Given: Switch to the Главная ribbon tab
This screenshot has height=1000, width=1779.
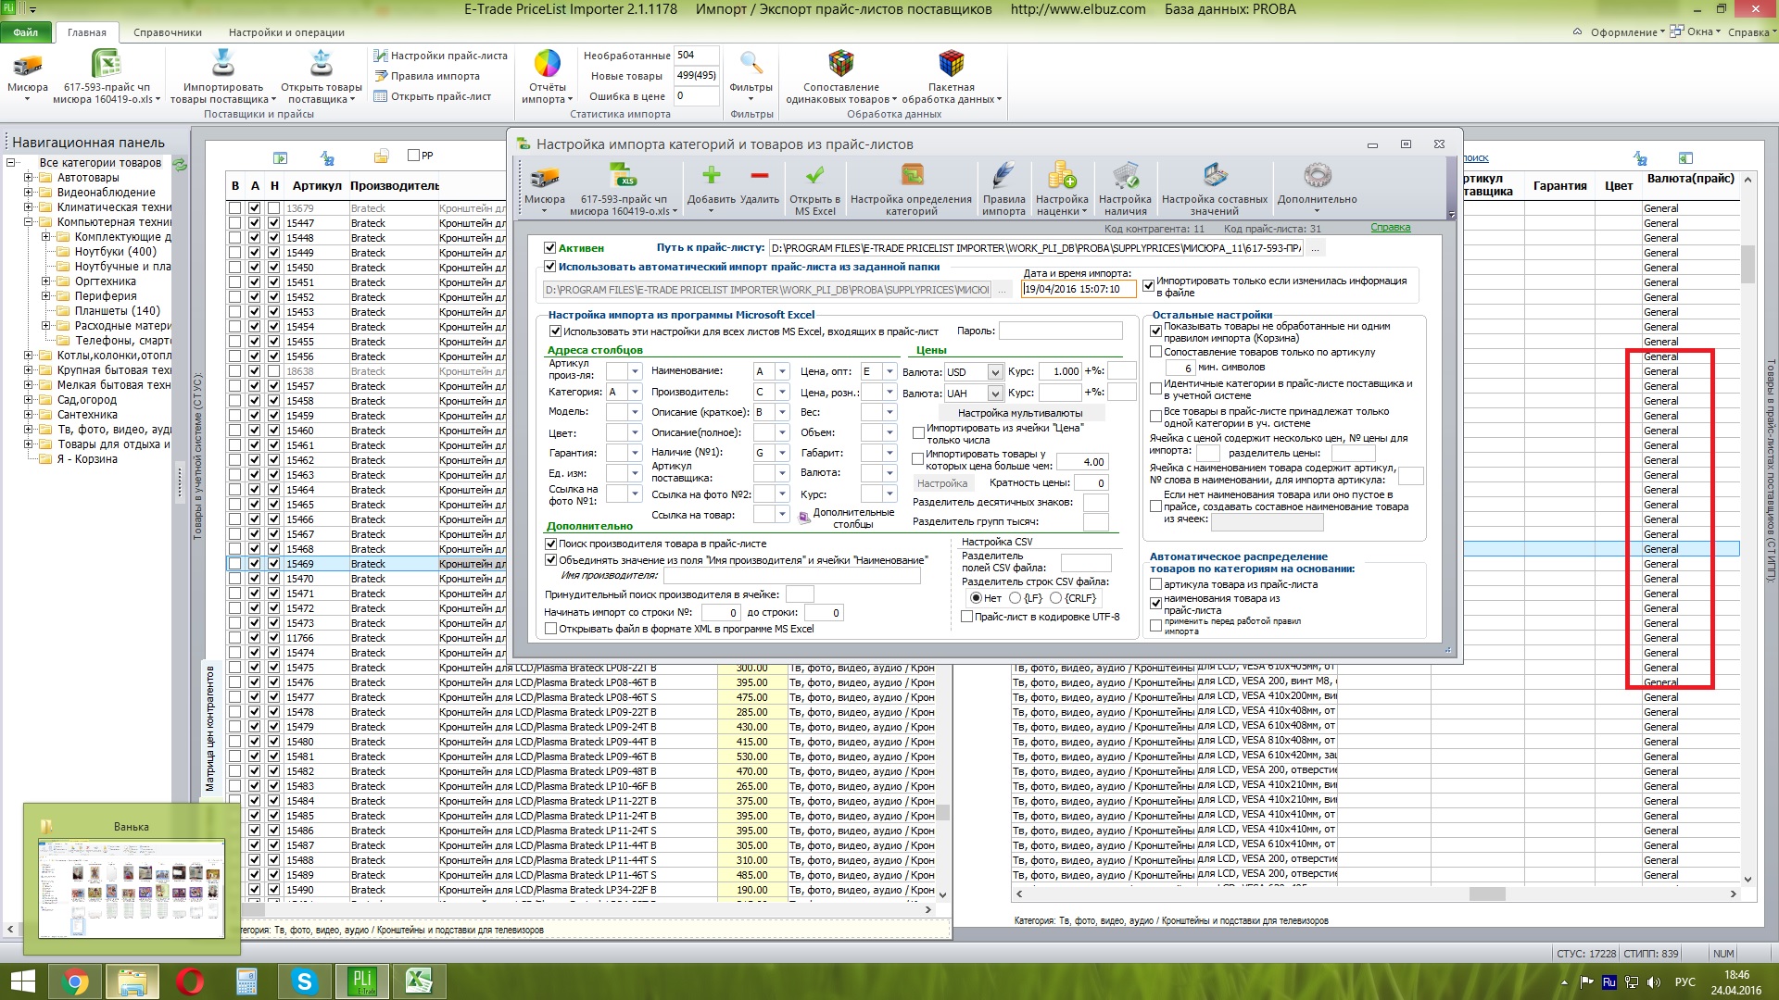Looking at the screenshot, I should pyautogui.click(x=87, y=32).
